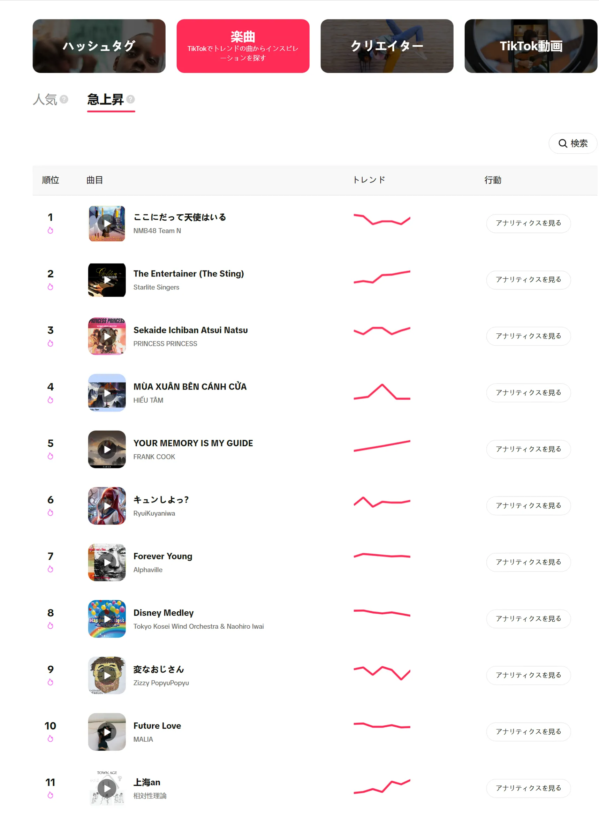
Task: Select the 急上昇 tab
Action: 106,99
